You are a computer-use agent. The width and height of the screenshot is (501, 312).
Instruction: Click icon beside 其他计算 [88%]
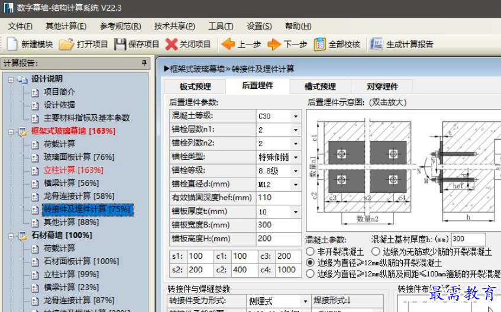pyautogui.click(x=35, y=223)
